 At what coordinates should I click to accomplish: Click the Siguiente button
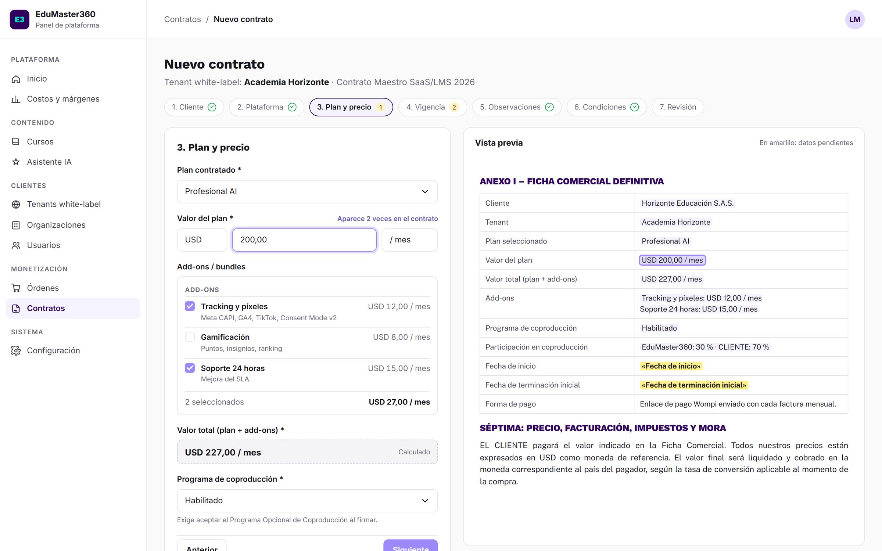pyautogui.click(x=410, y=545)
